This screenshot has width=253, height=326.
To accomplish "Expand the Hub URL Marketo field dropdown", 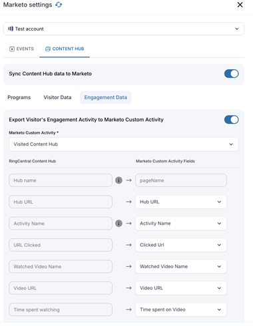I will [x=181, y=202].
